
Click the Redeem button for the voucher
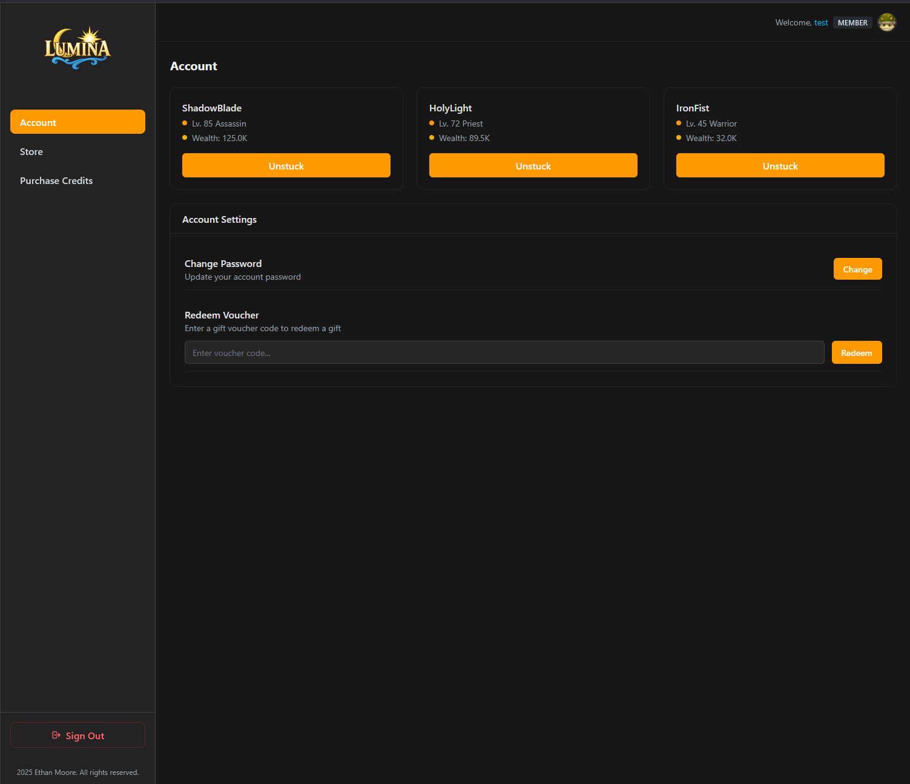857,352
